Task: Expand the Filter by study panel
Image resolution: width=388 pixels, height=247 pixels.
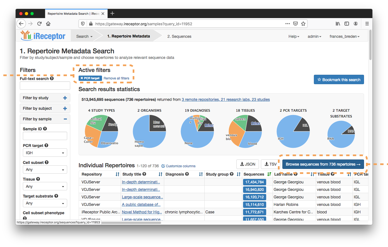Action: pos(45,98)
